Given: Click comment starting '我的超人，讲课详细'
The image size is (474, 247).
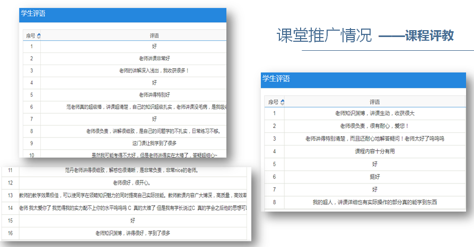Looking at the screenshot, I should (x=374, y=202).
